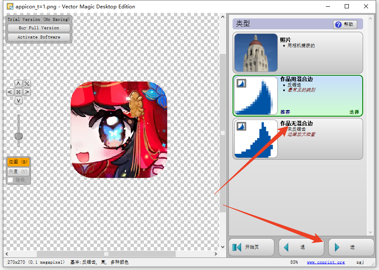379x270 pixels.
Task: Switch to 位图 (B) bitmap view
Action: [x=18, y=162]
